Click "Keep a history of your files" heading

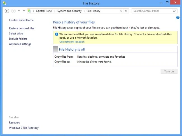pyautogui.click(x=74, y=22)
